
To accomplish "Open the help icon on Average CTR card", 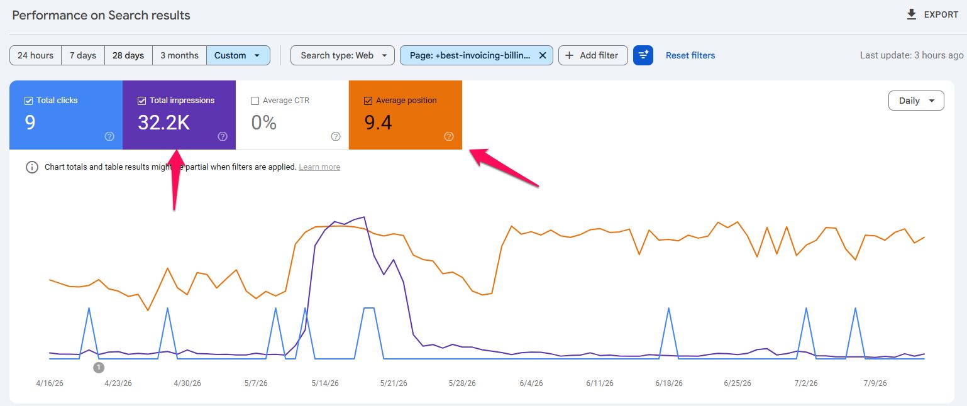I will coord(336,136).
